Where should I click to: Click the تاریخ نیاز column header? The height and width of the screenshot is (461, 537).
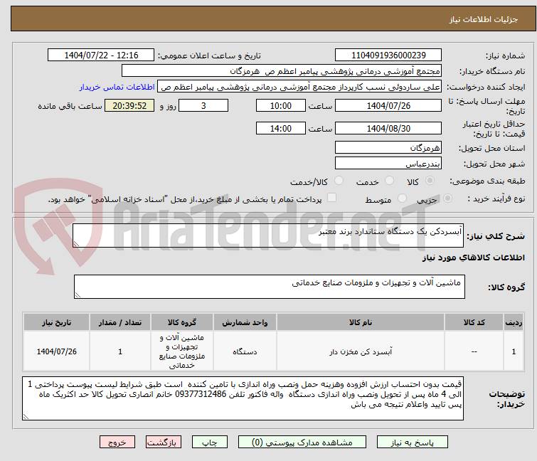pyautogui.click(x=56, y=322)
